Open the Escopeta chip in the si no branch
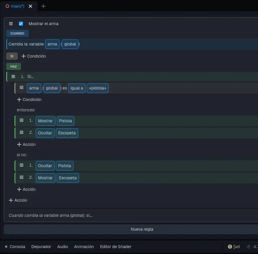The height and width of the screenshot is (254, 258). 68,178
